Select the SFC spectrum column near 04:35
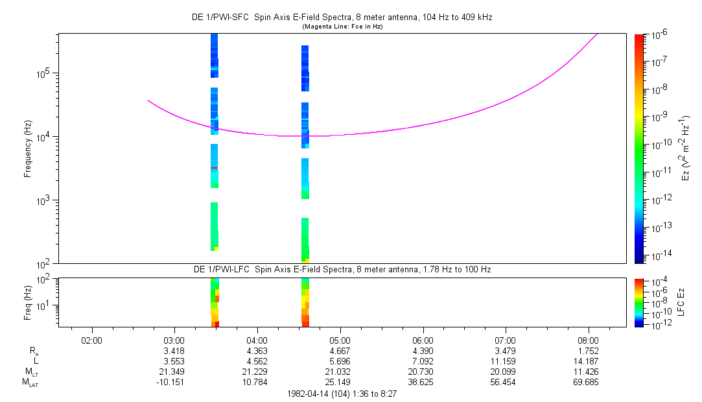702x402 pixels. click(x=305, y=154)
